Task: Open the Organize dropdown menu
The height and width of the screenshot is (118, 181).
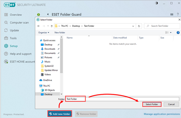Action: click(x=44, y=32)
